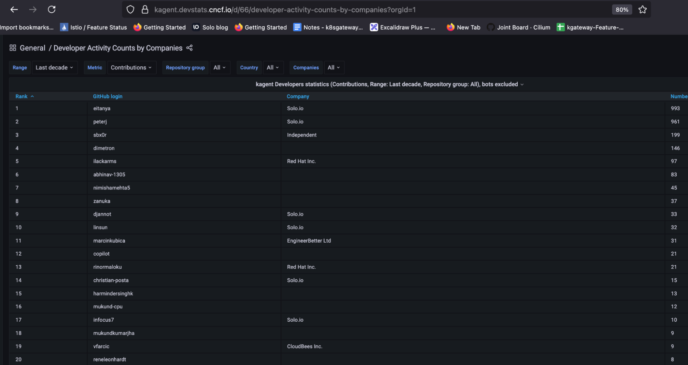Screen dimensions: 688x365
Task: Open the Excalidraw Plus bookmark
Action: coord(403,27)
